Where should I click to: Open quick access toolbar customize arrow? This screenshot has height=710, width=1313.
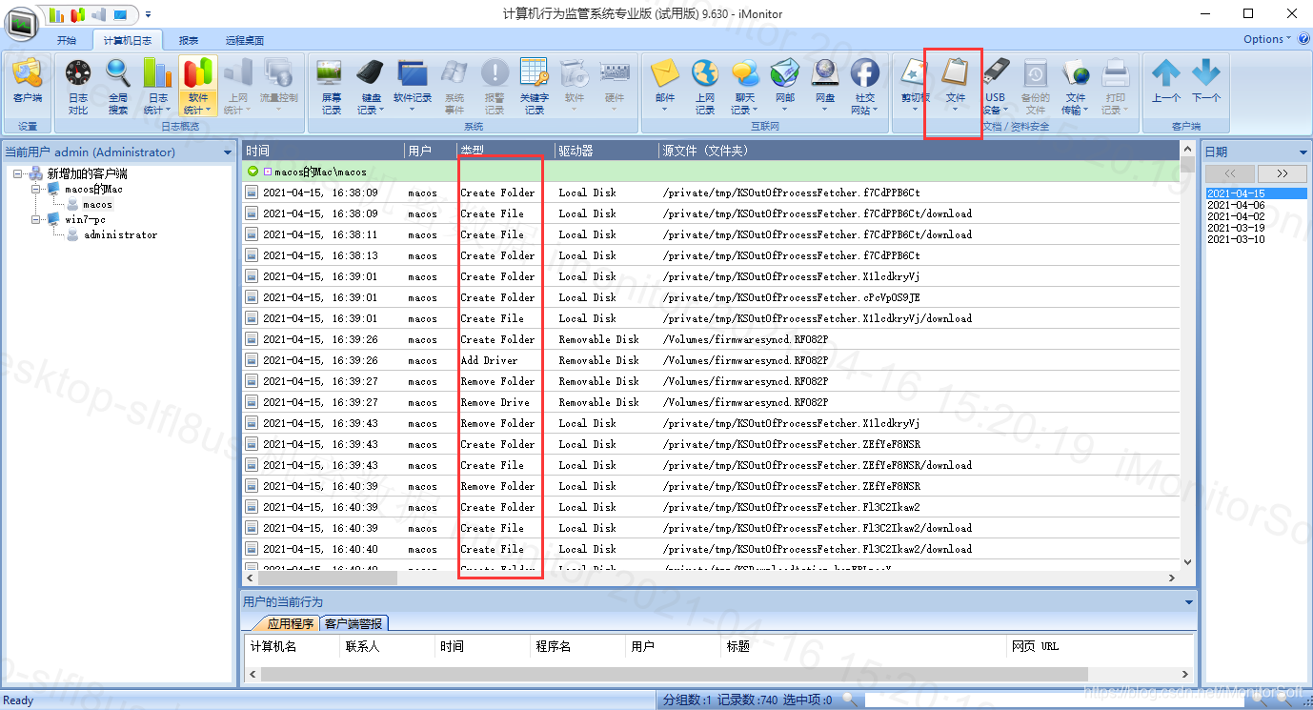coord(148,14)
